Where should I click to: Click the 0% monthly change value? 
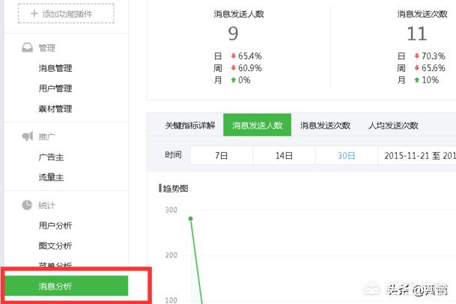click(244, 80)
